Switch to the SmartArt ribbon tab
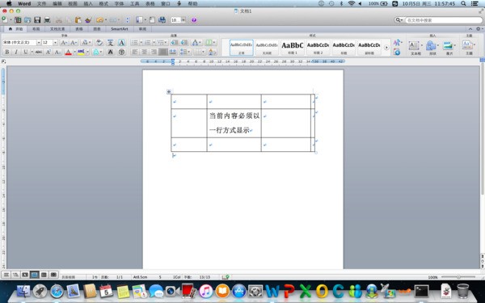Screen dimensions: 485x303 [120, 29]
